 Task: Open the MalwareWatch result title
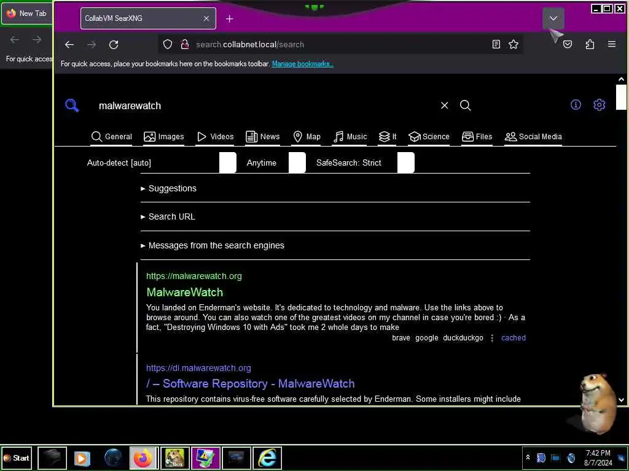[x=184, y=292]
